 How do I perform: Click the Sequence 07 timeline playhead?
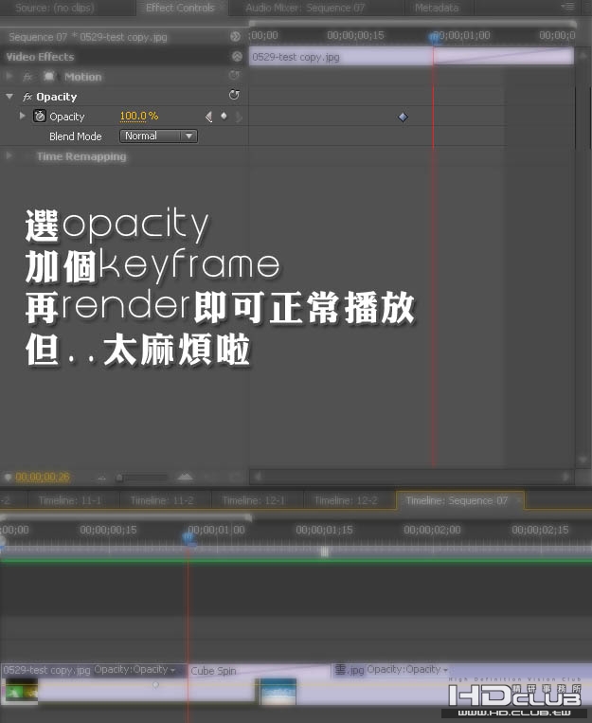pos(188,537)
